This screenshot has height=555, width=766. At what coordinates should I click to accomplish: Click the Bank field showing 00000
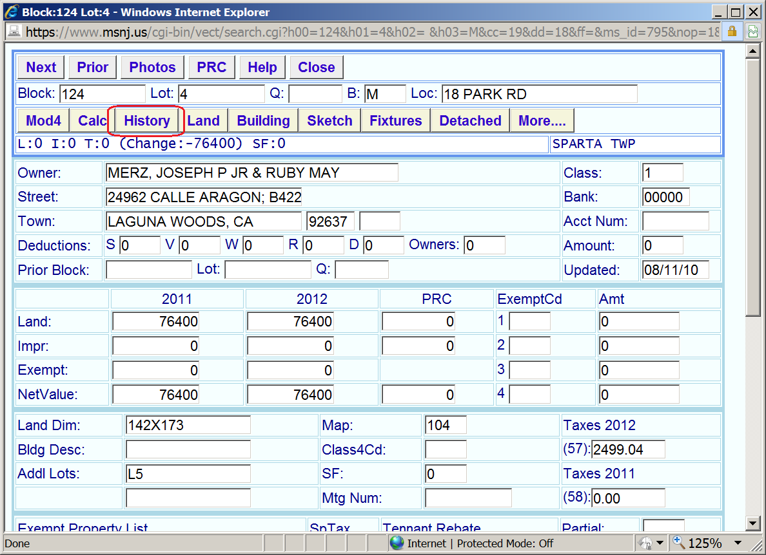tap(666, 197)
